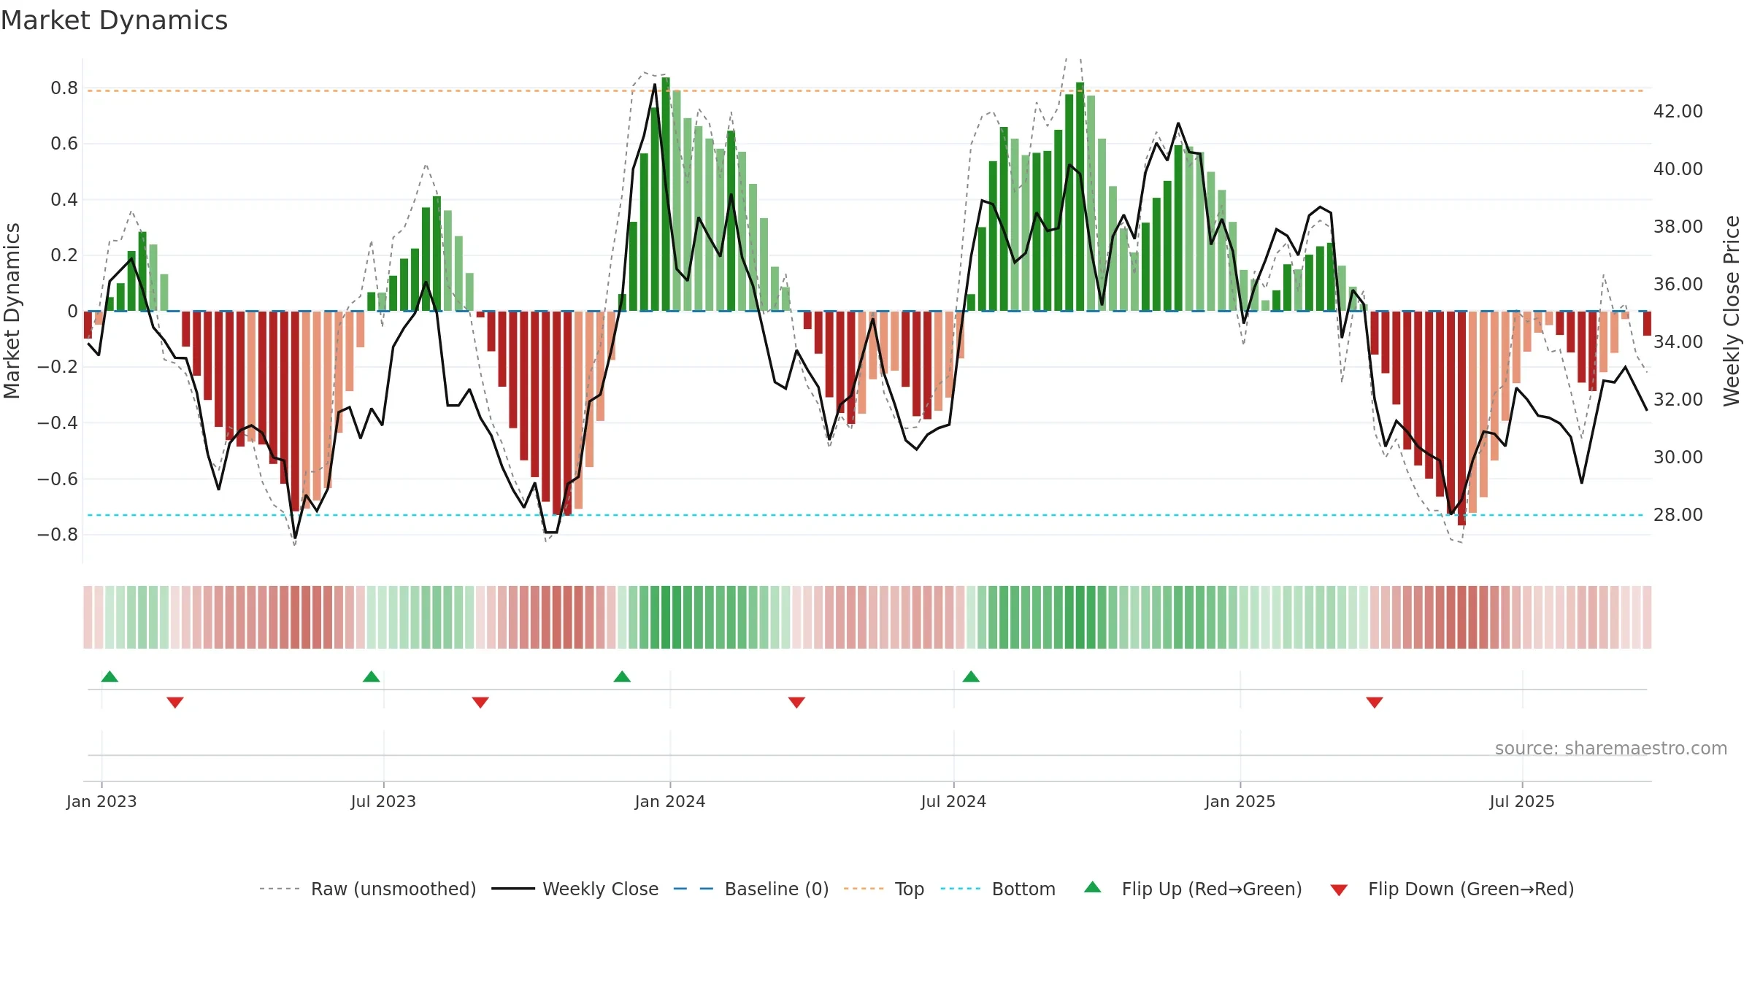This screenshot has height=985, width=1752.
Task: Click the 36.00 right axis price label
Action: click(x=1678, y=285)
